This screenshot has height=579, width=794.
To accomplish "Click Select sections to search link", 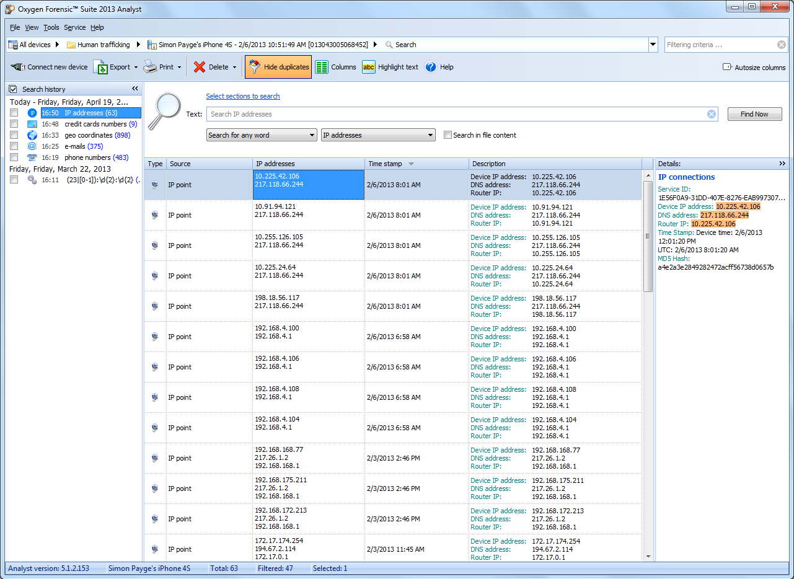I will [243, 96].
